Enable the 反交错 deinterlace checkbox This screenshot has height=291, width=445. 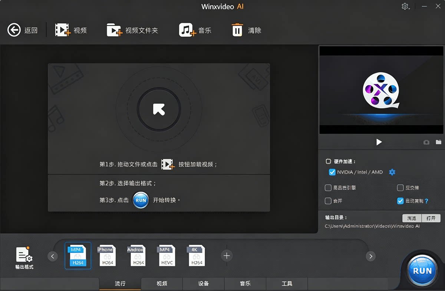[400, 188]
